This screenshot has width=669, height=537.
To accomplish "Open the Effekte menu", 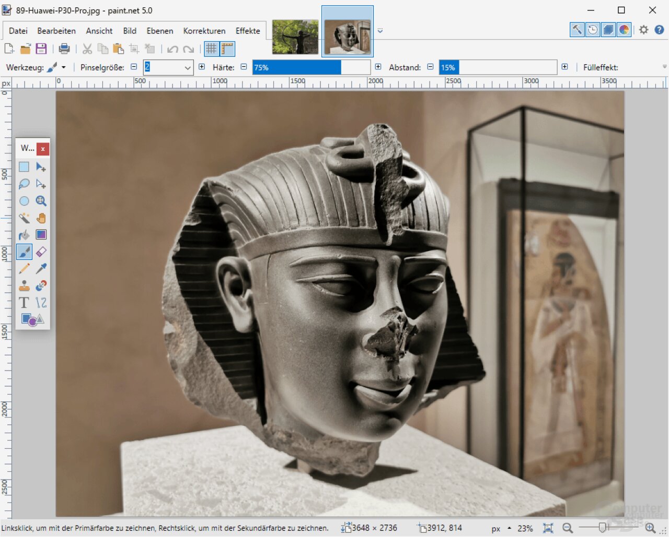I will (248, 31).
